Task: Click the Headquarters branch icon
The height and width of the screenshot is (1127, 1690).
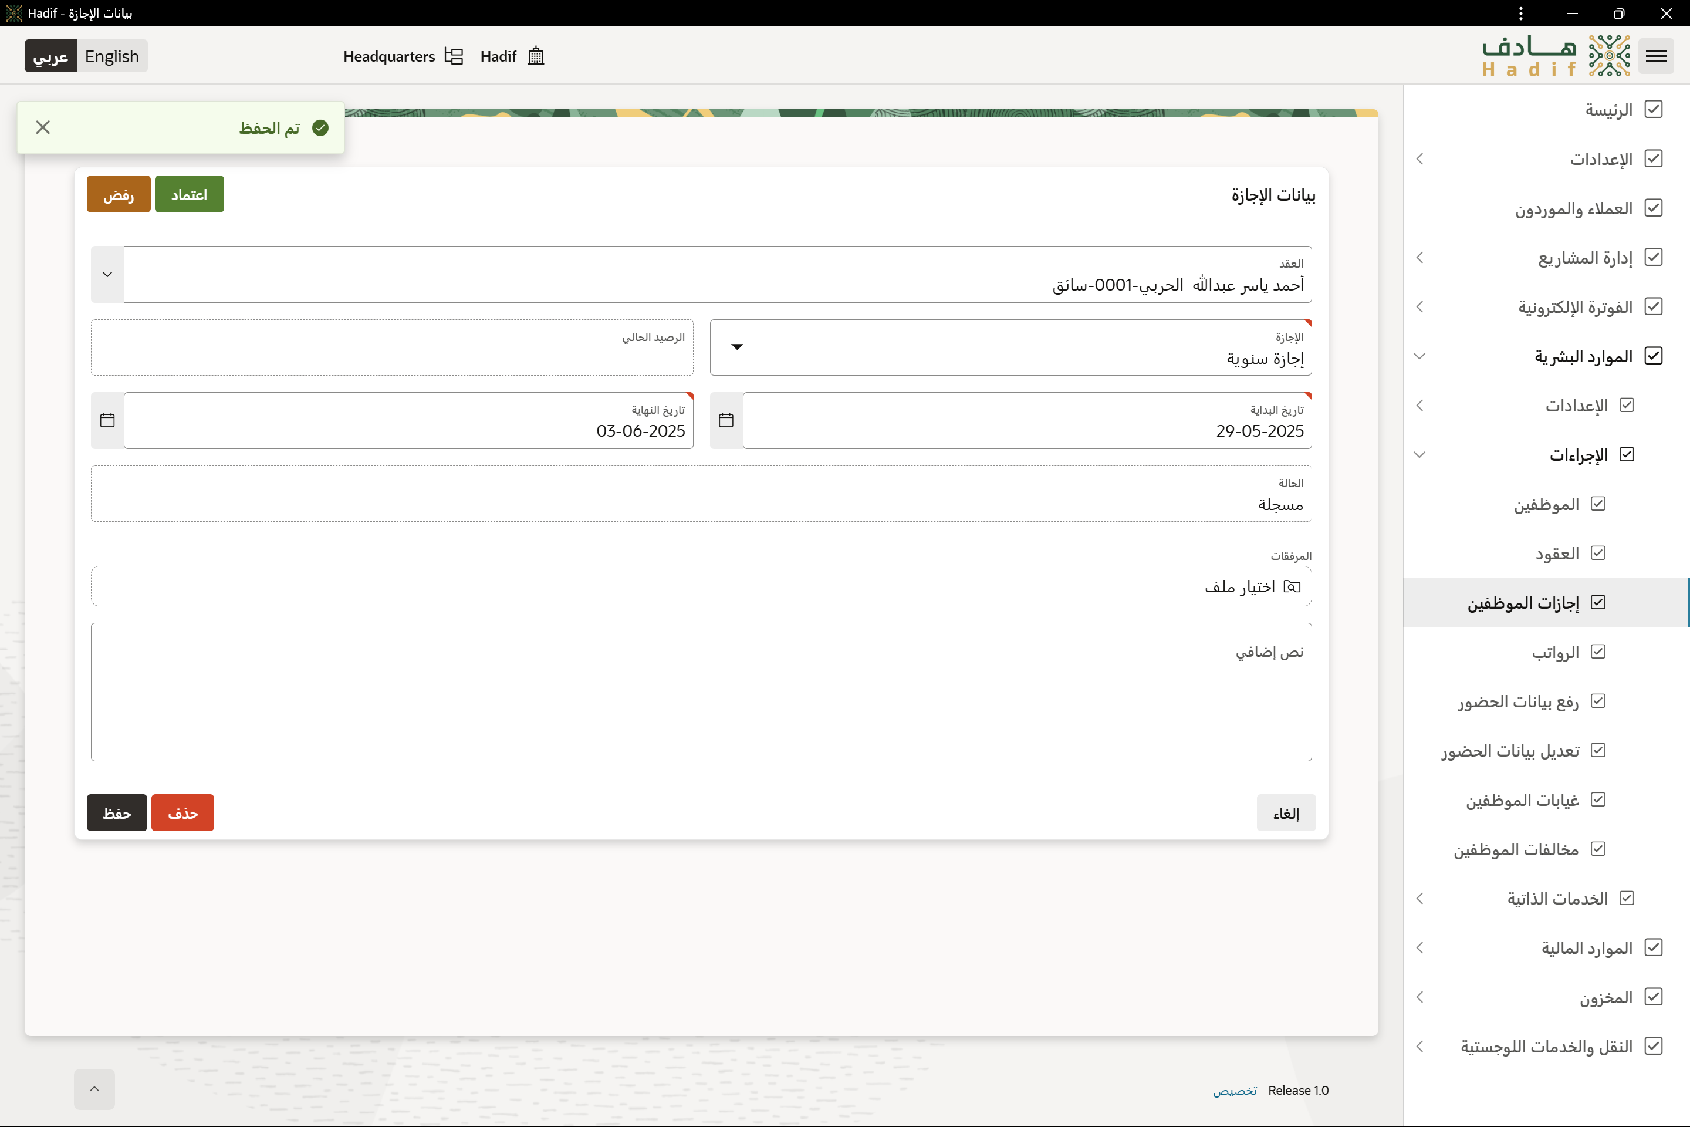Action: (454, 56)
